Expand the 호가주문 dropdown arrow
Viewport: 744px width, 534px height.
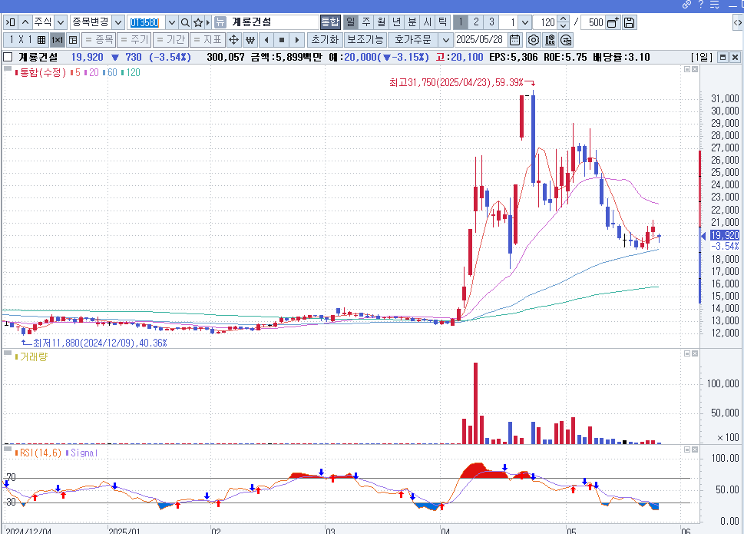445,39
